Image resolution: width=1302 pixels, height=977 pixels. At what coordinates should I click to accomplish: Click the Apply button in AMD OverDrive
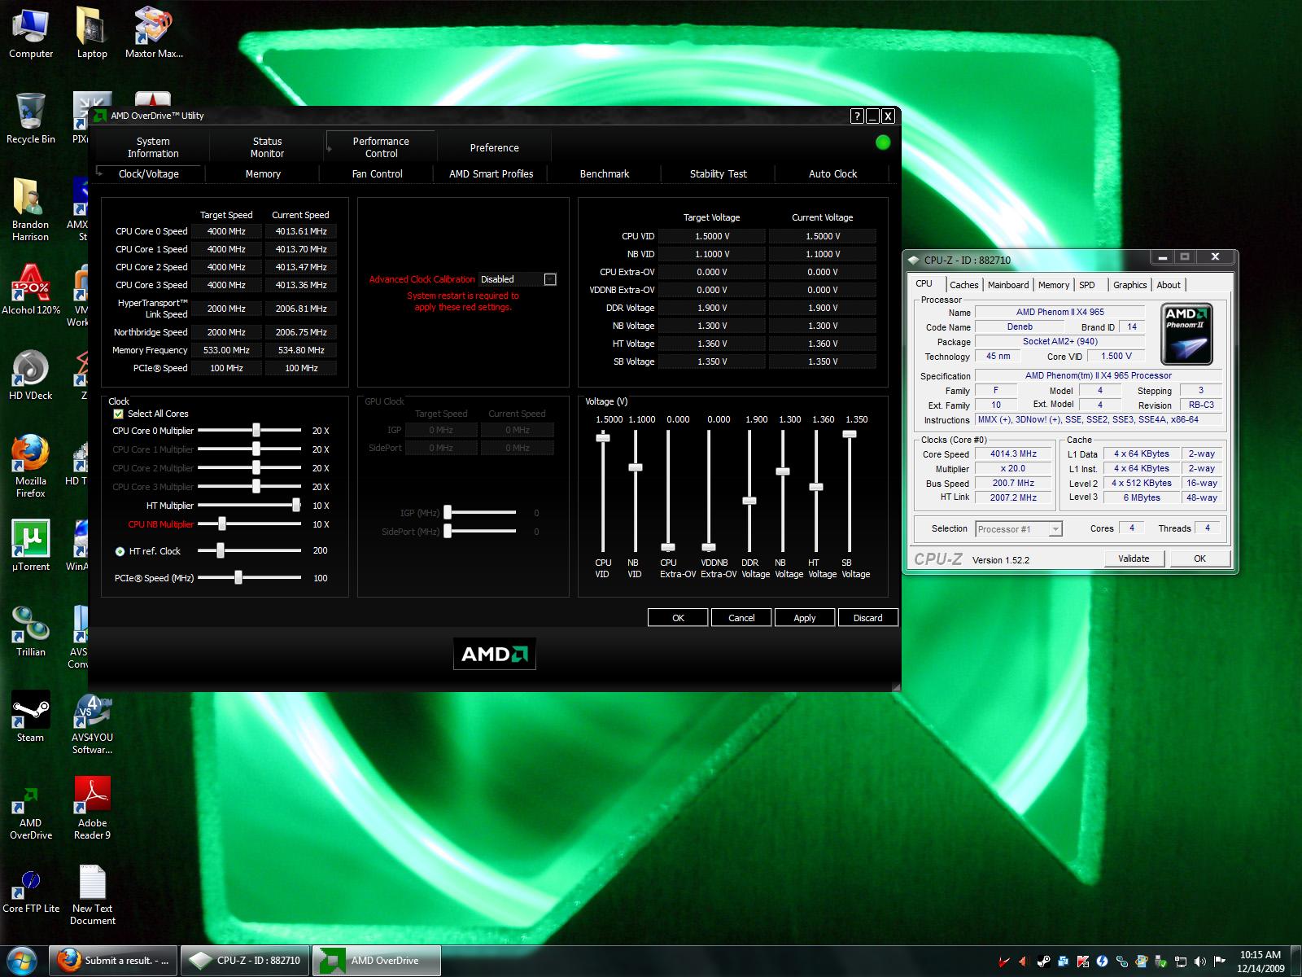(x=805, y=618)
